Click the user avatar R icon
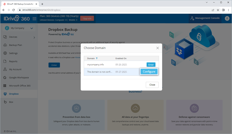Image resolution: width=232 pixels, height=134 pixels. click(227, 18)
